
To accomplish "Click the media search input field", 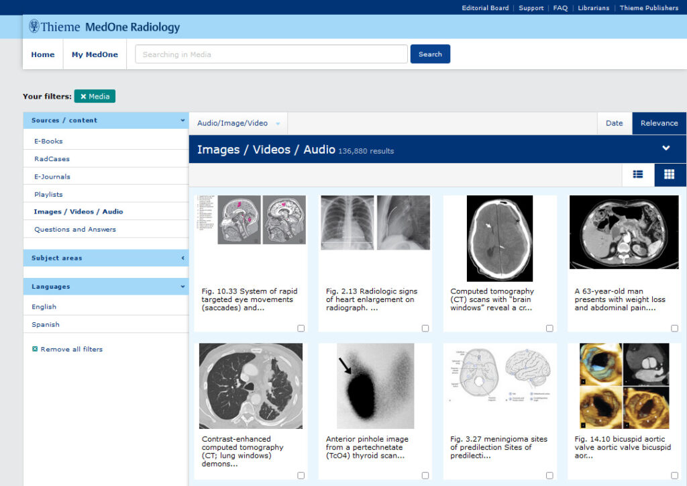I will coord(270,54).
